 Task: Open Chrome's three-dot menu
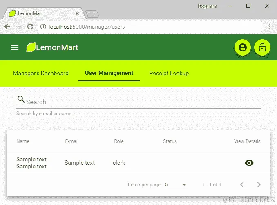pyautogui.click(x=270, y=27)
